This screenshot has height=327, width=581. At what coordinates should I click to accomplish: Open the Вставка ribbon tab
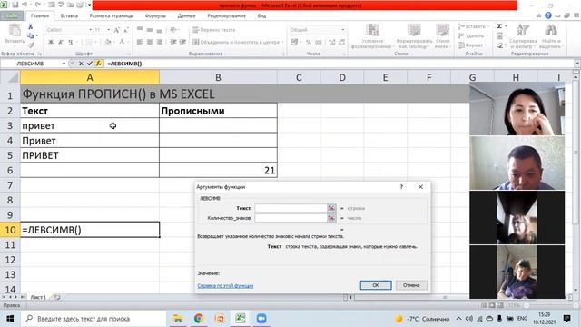pos(69,15)
